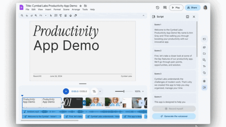Click the move-to-folder icon beside title
This screenshot has height=127, width=226.
click(85, 6)
